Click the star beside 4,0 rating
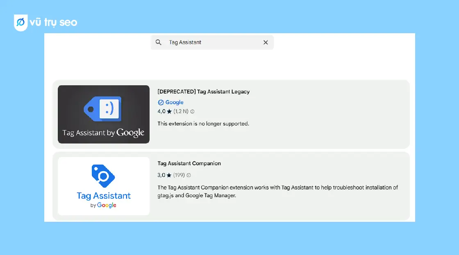 click(x=169, y=112)
